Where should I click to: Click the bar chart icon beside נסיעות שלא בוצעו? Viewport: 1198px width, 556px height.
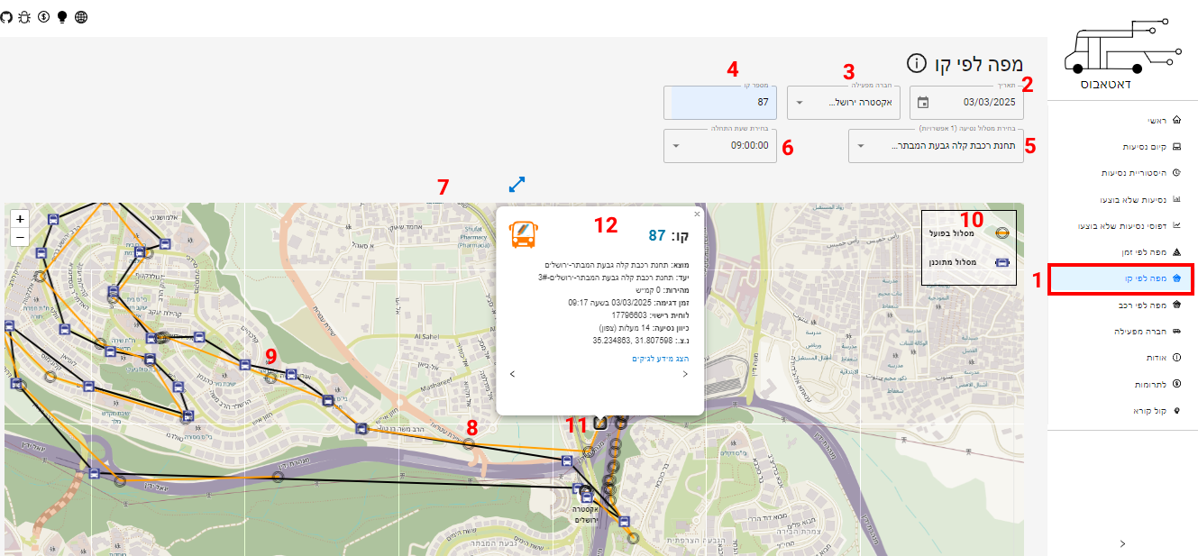click(x=1176, y=200)
